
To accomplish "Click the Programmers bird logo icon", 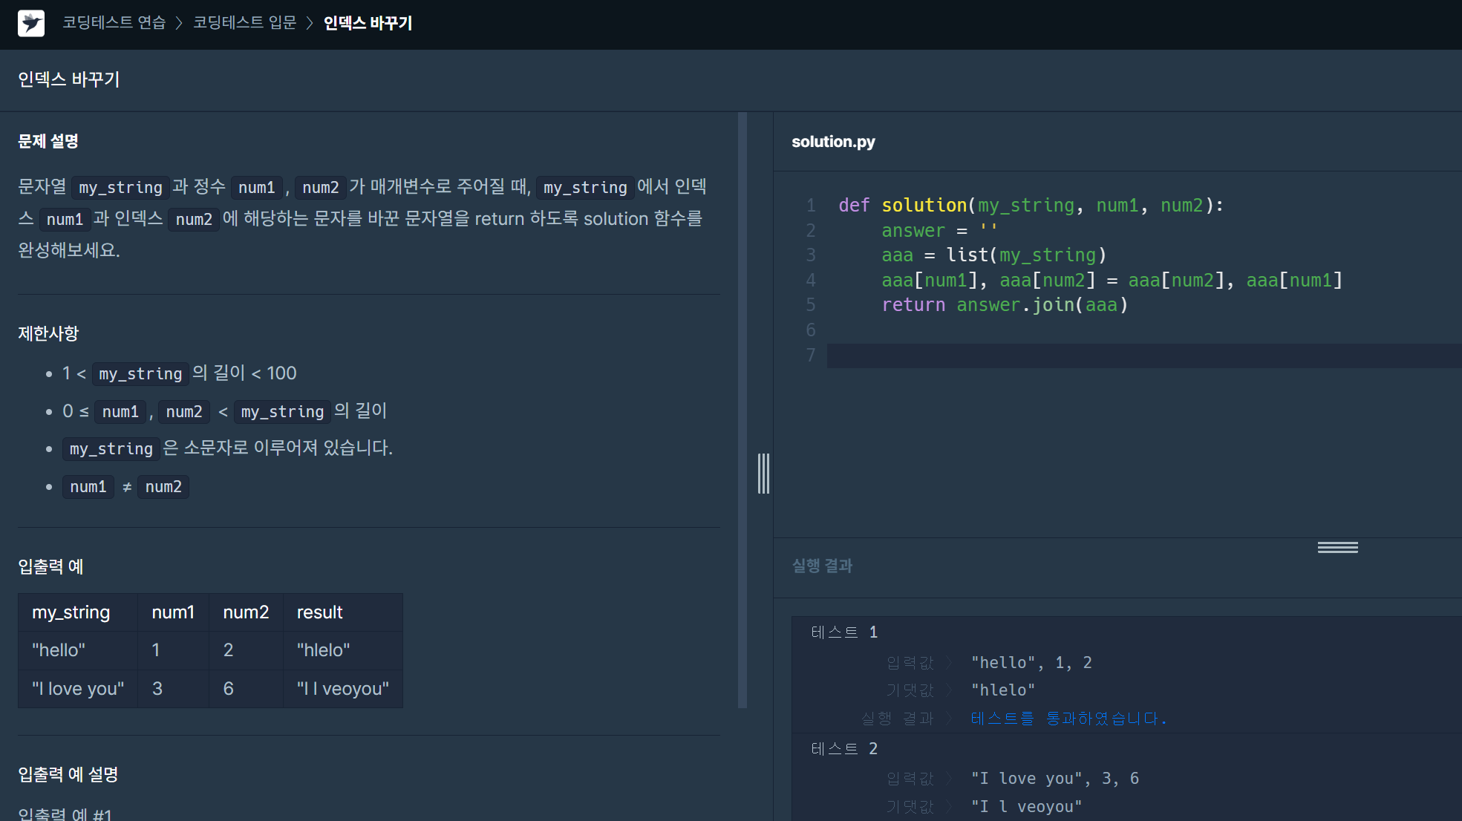I will point(31,23).
